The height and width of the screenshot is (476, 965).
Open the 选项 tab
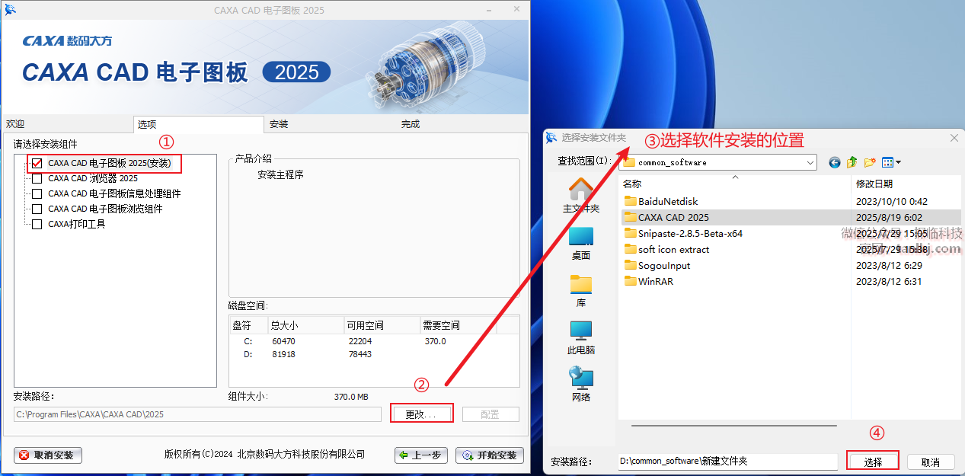[198, 124]
